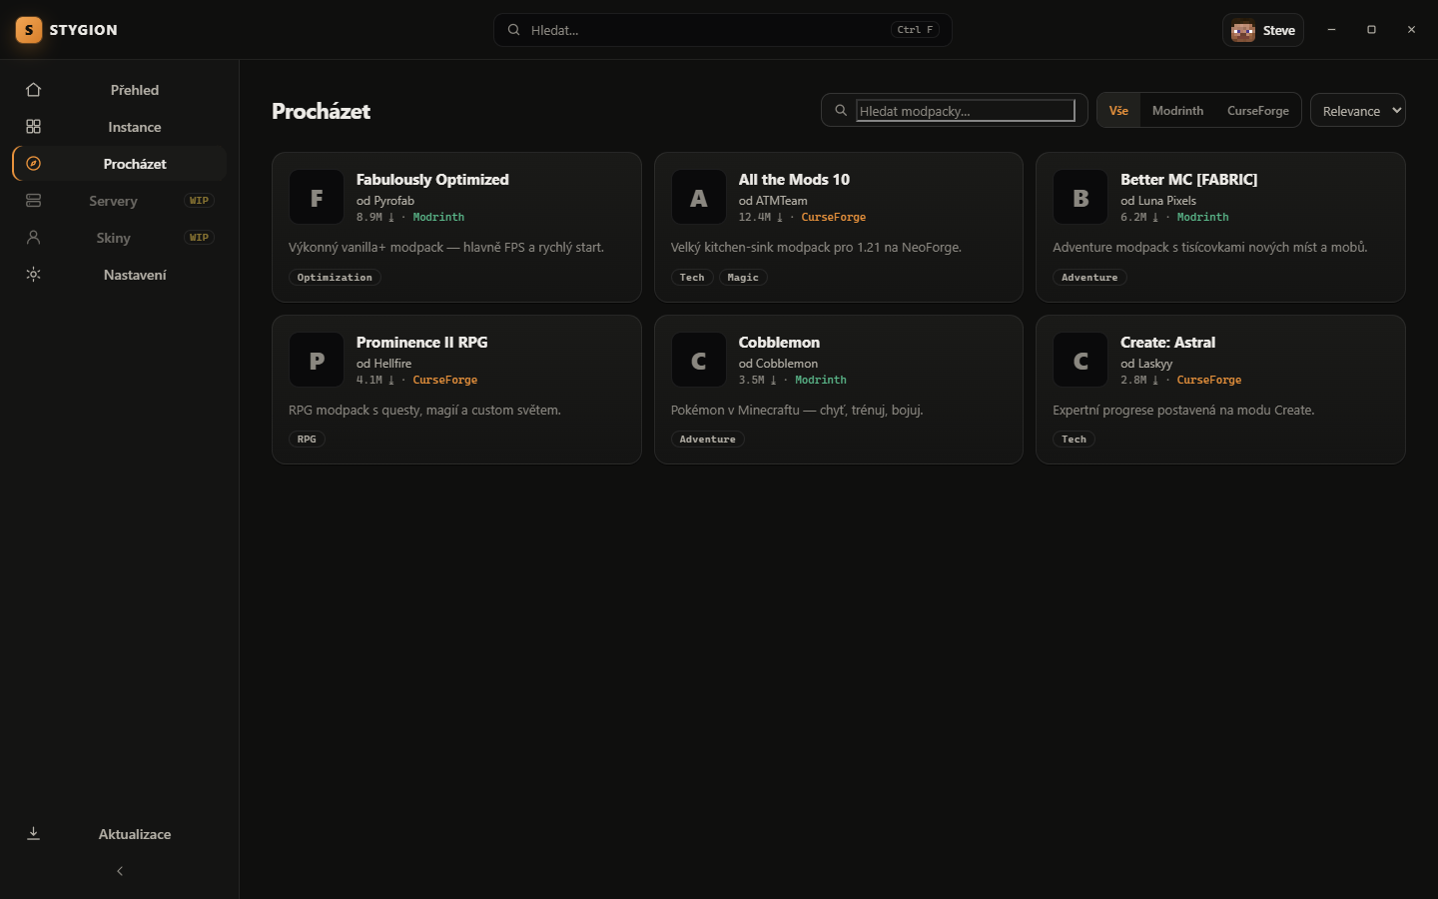1438x899 pixels.
Task: Select the Procházet sidebar item
Action: tap(120, 164)
